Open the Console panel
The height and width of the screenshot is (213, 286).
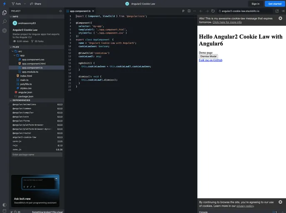tap(203, 212)
